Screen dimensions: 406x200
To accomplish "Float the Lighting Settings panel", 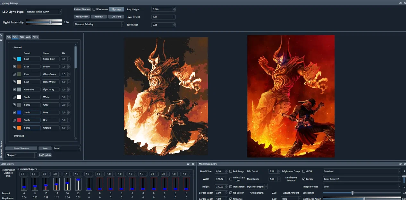I will [400, 3].
